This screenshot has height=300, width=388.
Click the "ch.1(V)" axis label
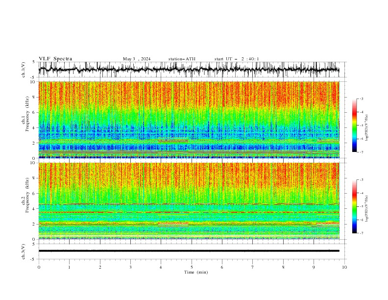pyautogui.click(x=24, y=70)
